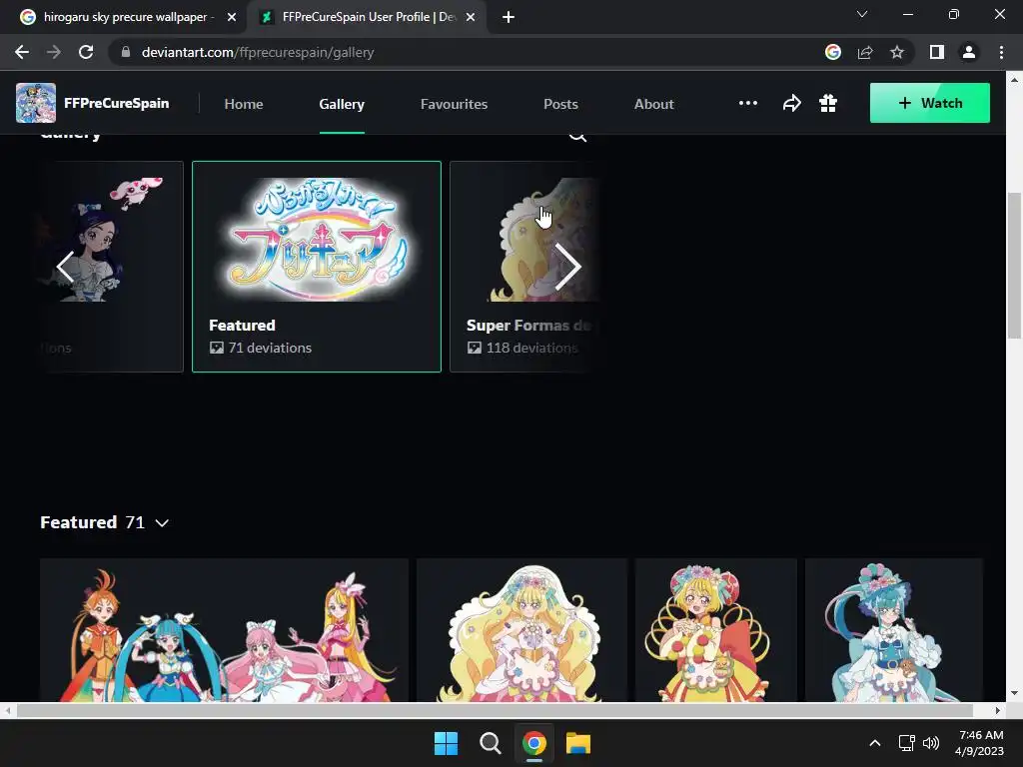Open volume control tray icon
The height and width of the screenshot is (767, 1023).
[931, 743]
